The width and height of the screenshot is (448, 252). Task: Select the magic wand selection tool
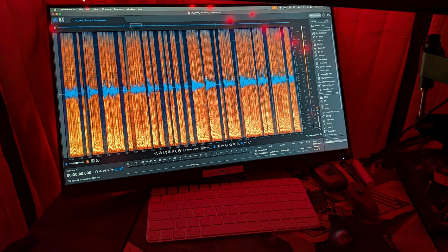[234, 144]
